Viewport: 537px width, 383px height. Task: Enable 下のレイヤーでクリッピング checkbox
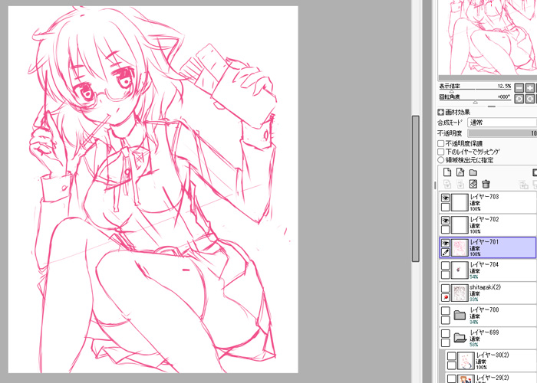(x=441, y=152)
